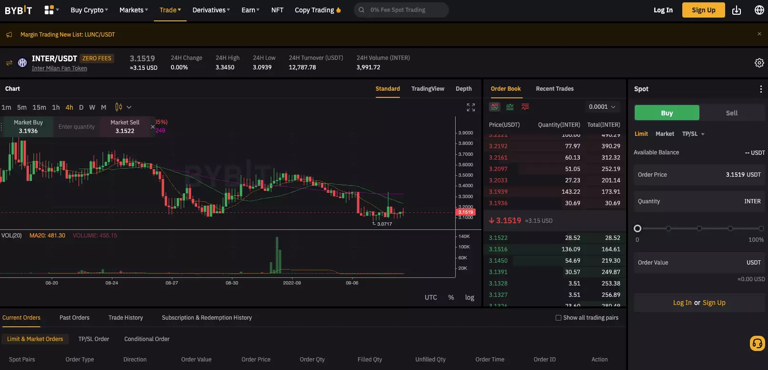The width and height of the screenshot is (768, 370).
Task: Open the Spot panel three-dot menu
Action: tap(761, 89)
